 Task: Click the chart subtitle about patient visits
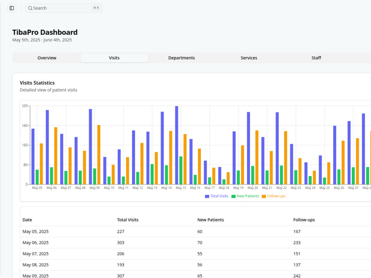[x=49, y=90]
